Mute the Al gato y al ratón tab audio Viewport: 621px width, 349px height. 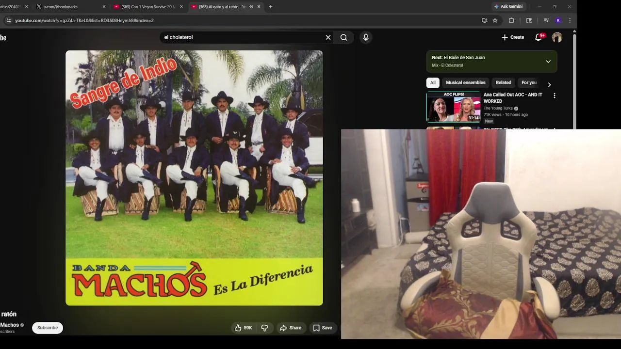coord(251,7)
